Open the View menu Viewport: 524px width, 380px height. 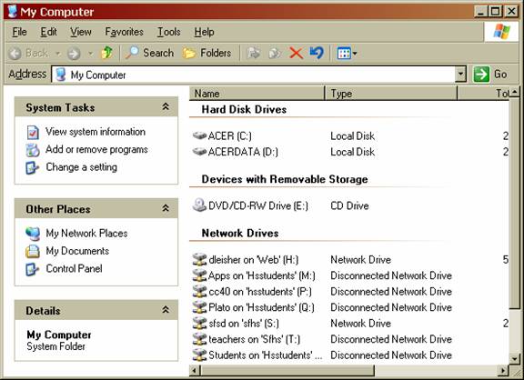(81, 32)
